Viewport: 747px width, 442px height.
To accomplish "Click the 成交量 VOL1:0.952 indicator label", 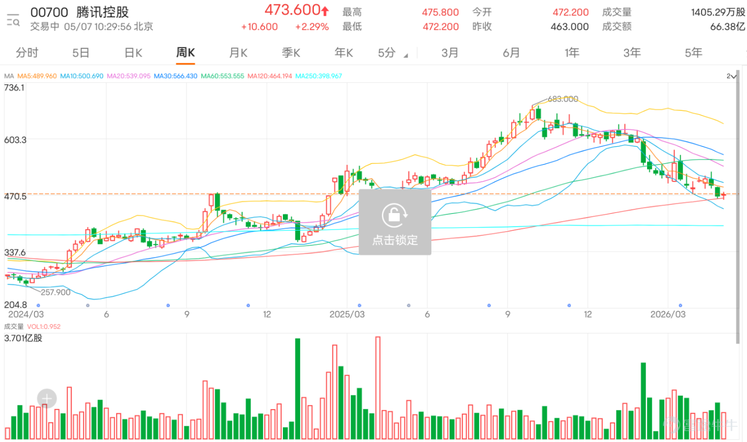I will click(x=33, y=327).
